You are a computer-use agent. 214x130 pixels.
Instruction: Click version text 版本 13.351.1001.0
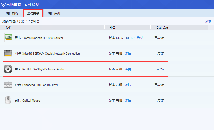point(121,38)
